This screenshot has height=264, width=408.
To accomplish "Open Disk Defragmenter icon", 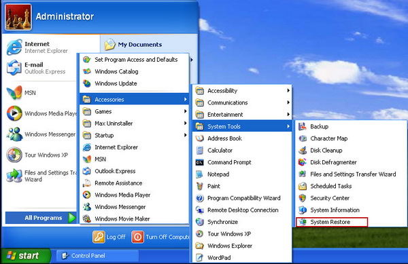I will (x=303, y=162).
